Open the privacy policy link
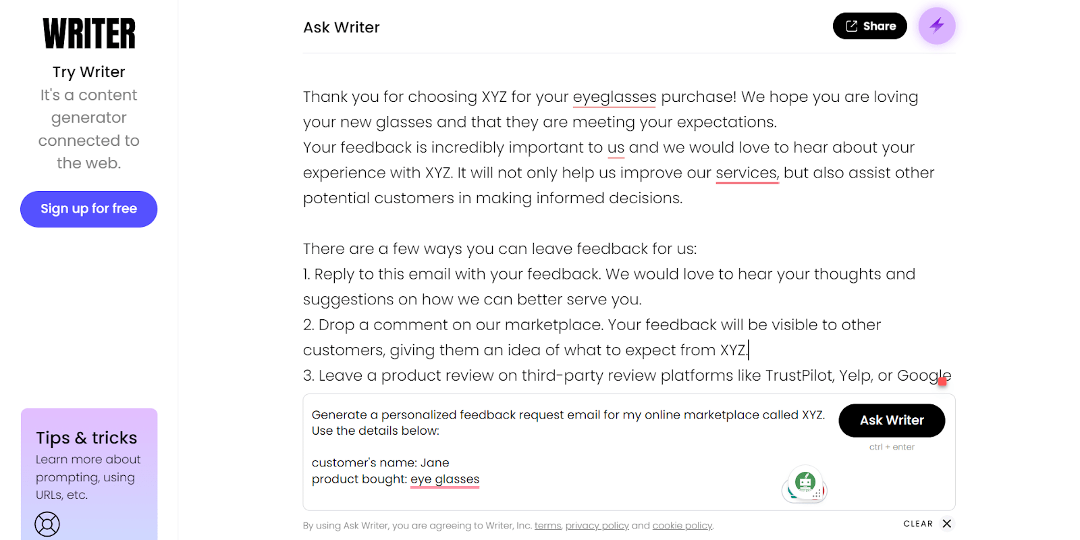1080x540 pixels. tap(597, 526)
